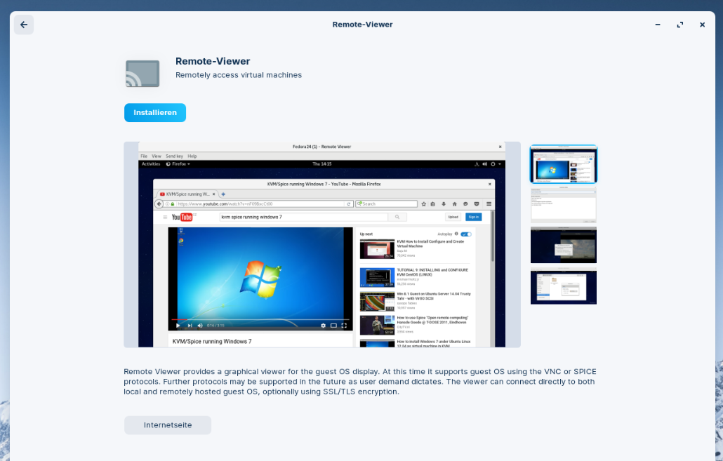Screen dimensions: 723x461
Task: Click the Installieren button
Action: [x=155, y=113]
